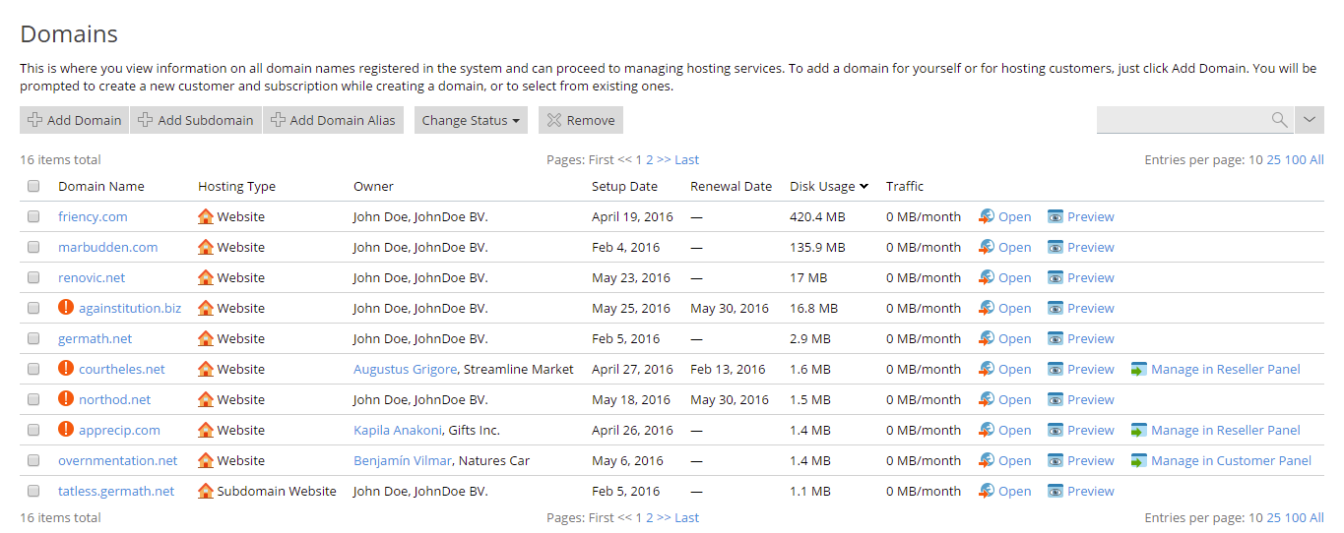Viewport: 1344px width, 533px height.
Task: Show 25 entries per page at top
Action: pyautogui.click(x=1273, y=160)
